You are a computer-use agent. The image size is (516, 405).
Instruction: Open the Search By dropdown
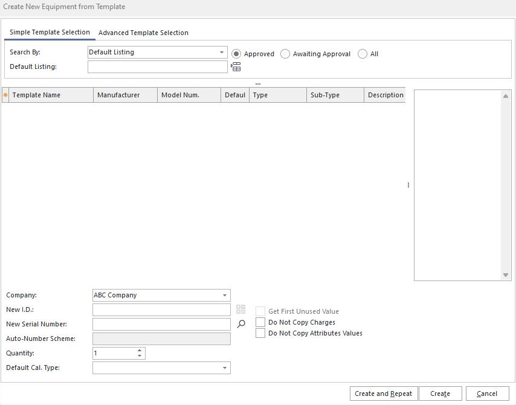pyautogui.click(x=222, y=53)
